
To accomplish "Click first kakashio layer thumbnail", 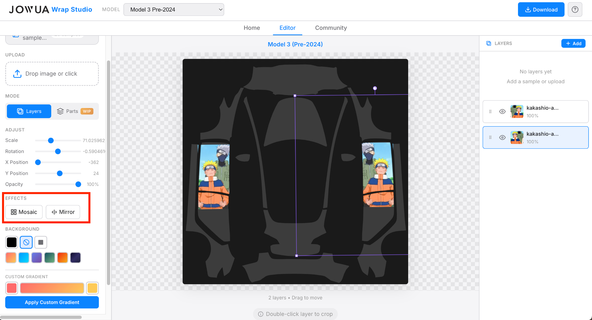I will (517, 111).
